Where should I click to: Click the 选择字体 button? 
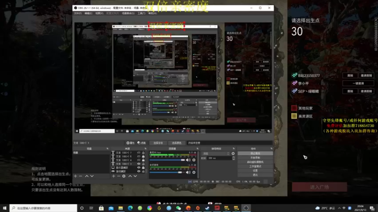click(x=158, y=143)
